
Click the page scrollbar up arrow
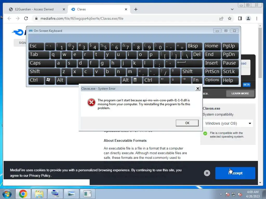(260, 26)
